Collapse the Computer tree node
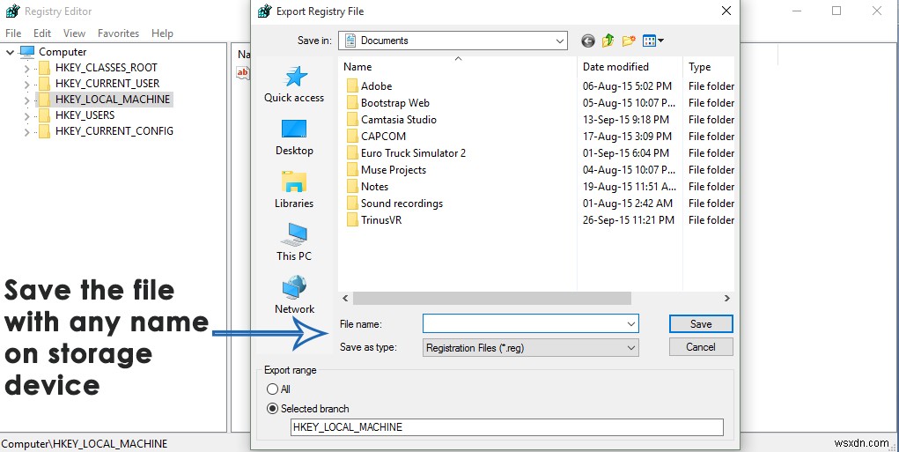Image resolution: width=899 pixels, height=452 pixels. click(10, 52)
